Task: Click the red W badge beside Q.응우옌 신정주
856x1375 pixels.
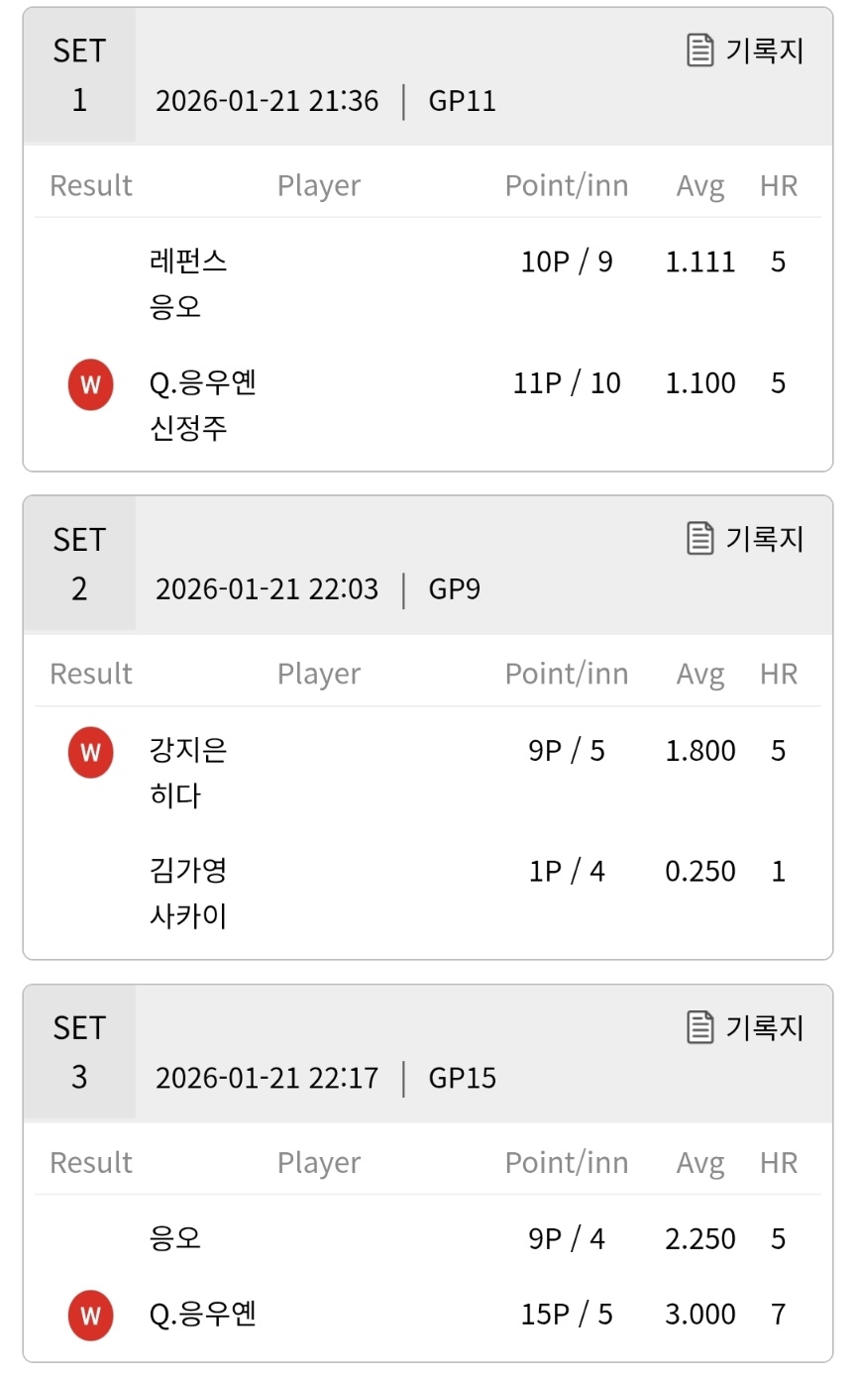Action: 90,384
